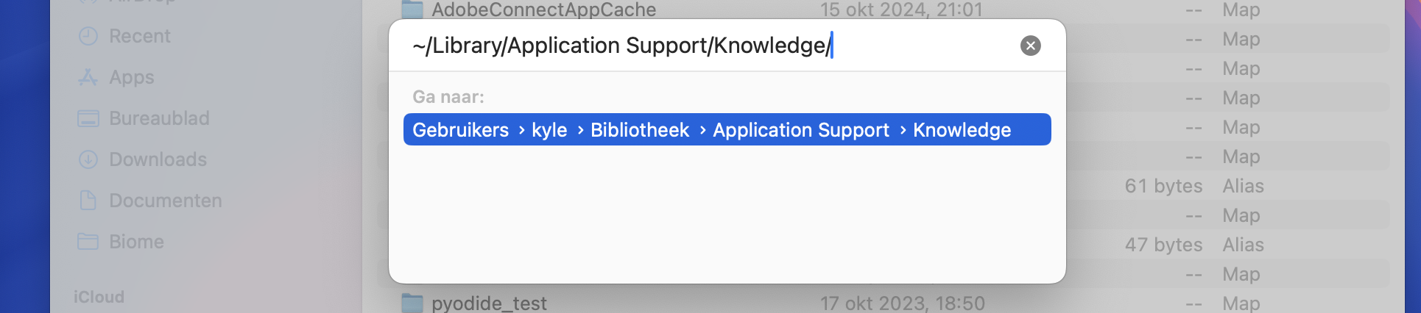
Task: Click the iCloud section header in sidebar
Action: tap(99, 297)
